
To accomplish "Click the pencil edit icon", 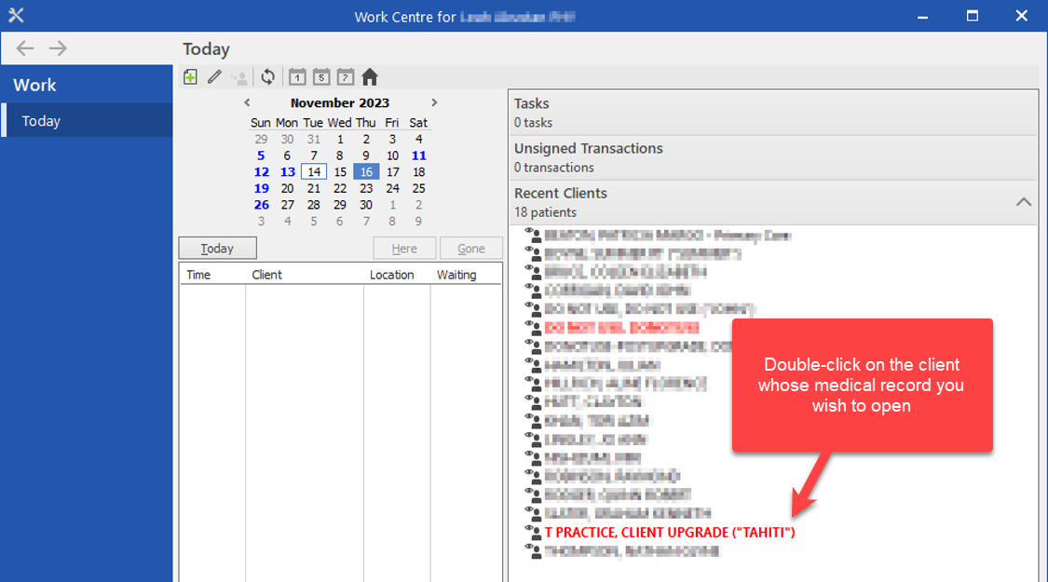I will click(214, 77).
